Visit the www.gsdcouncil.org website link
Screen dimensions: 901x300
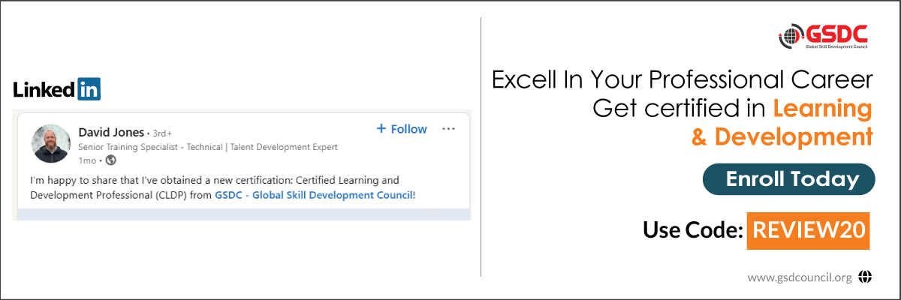(x=799, y=277)
